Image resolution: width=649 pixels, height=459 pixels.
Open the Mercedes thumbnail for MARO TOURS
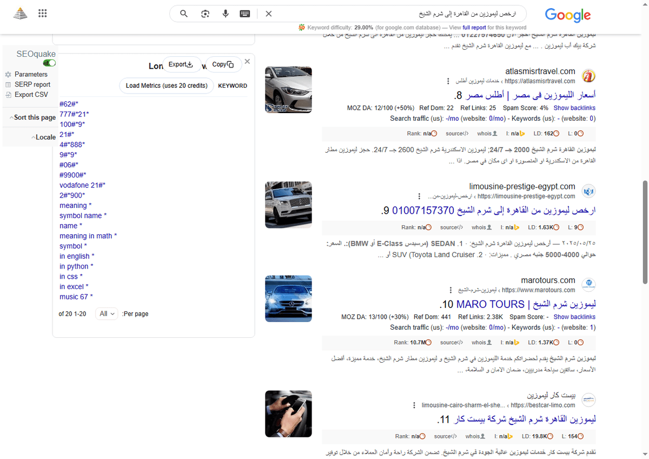point(288,298)
